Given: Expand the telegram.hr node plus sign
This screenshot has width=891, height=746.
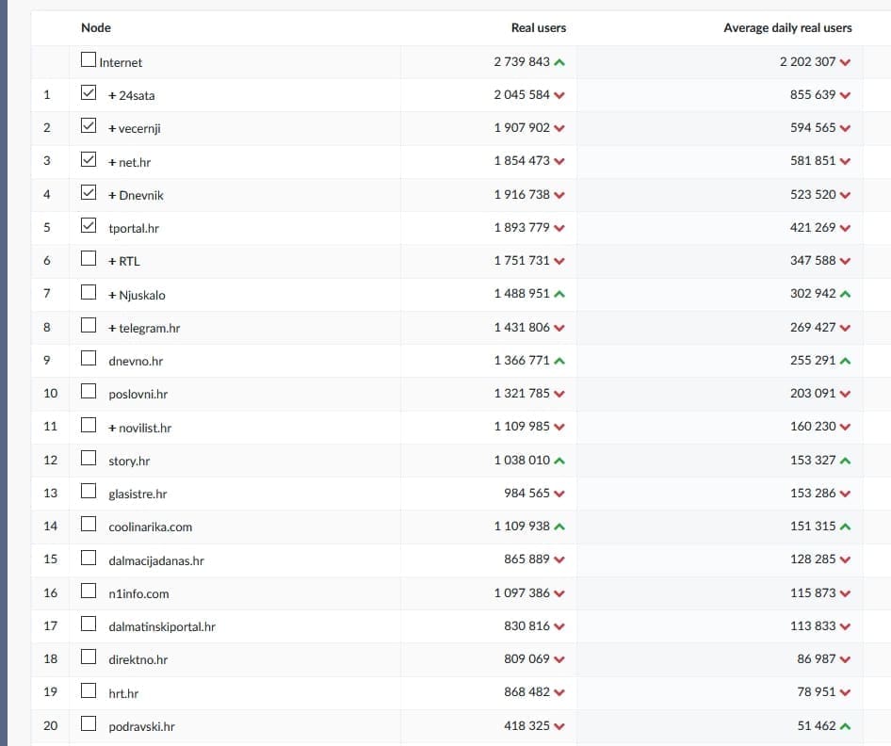Looking at the screenshot, I should pyautogui.click(x=112, y=328).
